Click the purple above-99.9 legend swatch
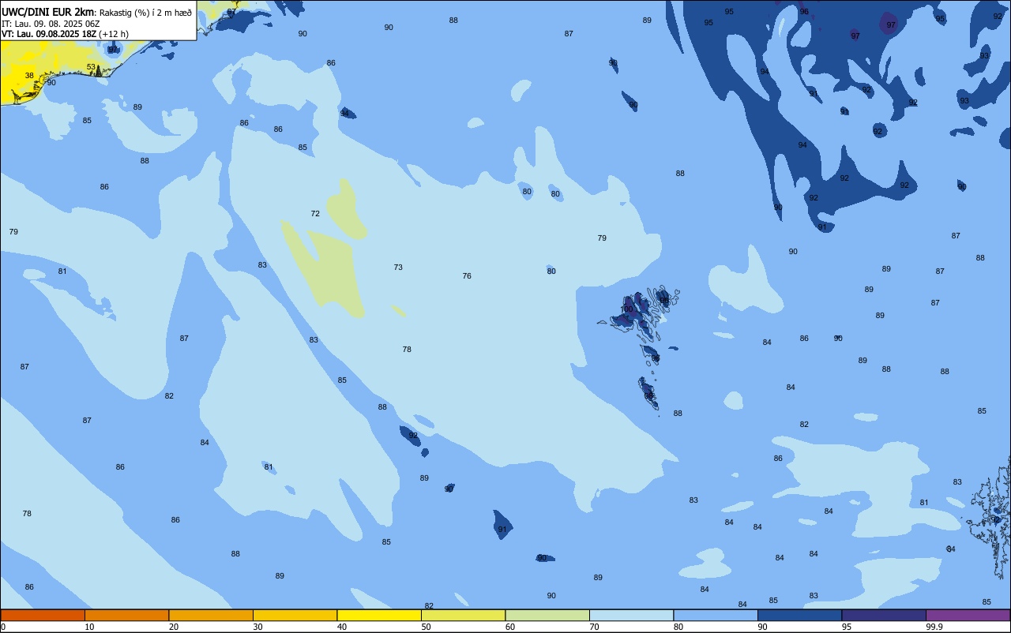Screen dimensions: 1011x633 click(x=968, y=615)
